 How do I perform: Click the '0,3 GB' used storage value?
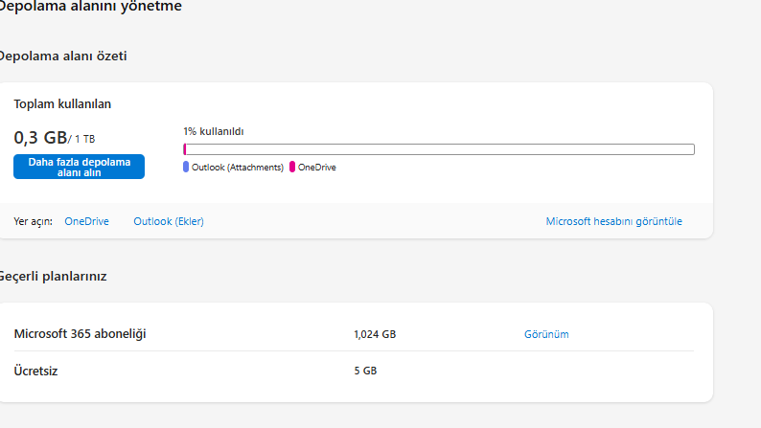tap(40, 138)
